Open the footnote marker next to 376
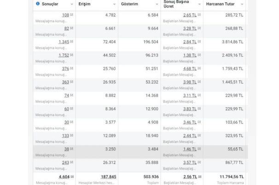 (72, 69)
